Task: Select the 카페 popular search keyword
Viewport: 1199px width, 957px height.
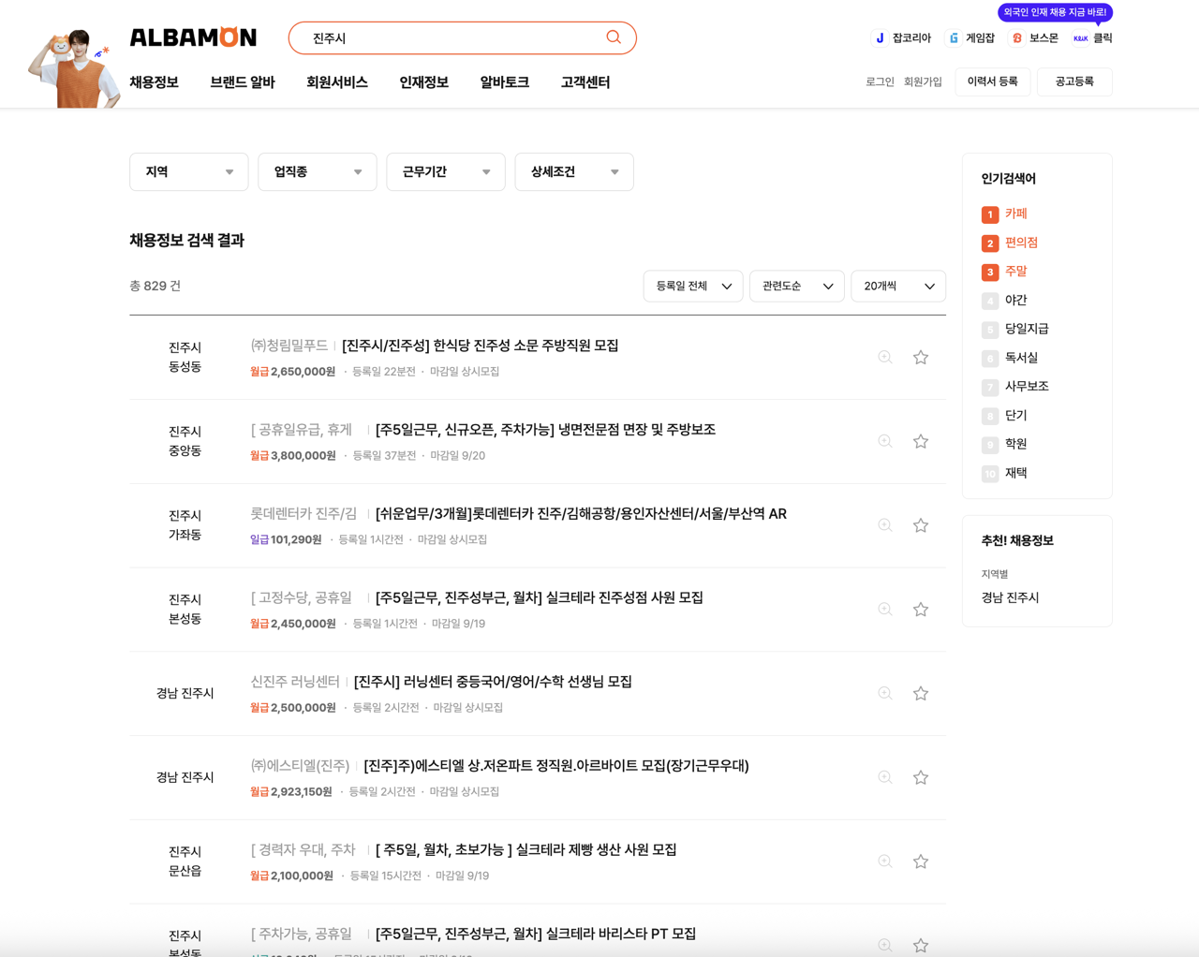Action: [1014, 213]
